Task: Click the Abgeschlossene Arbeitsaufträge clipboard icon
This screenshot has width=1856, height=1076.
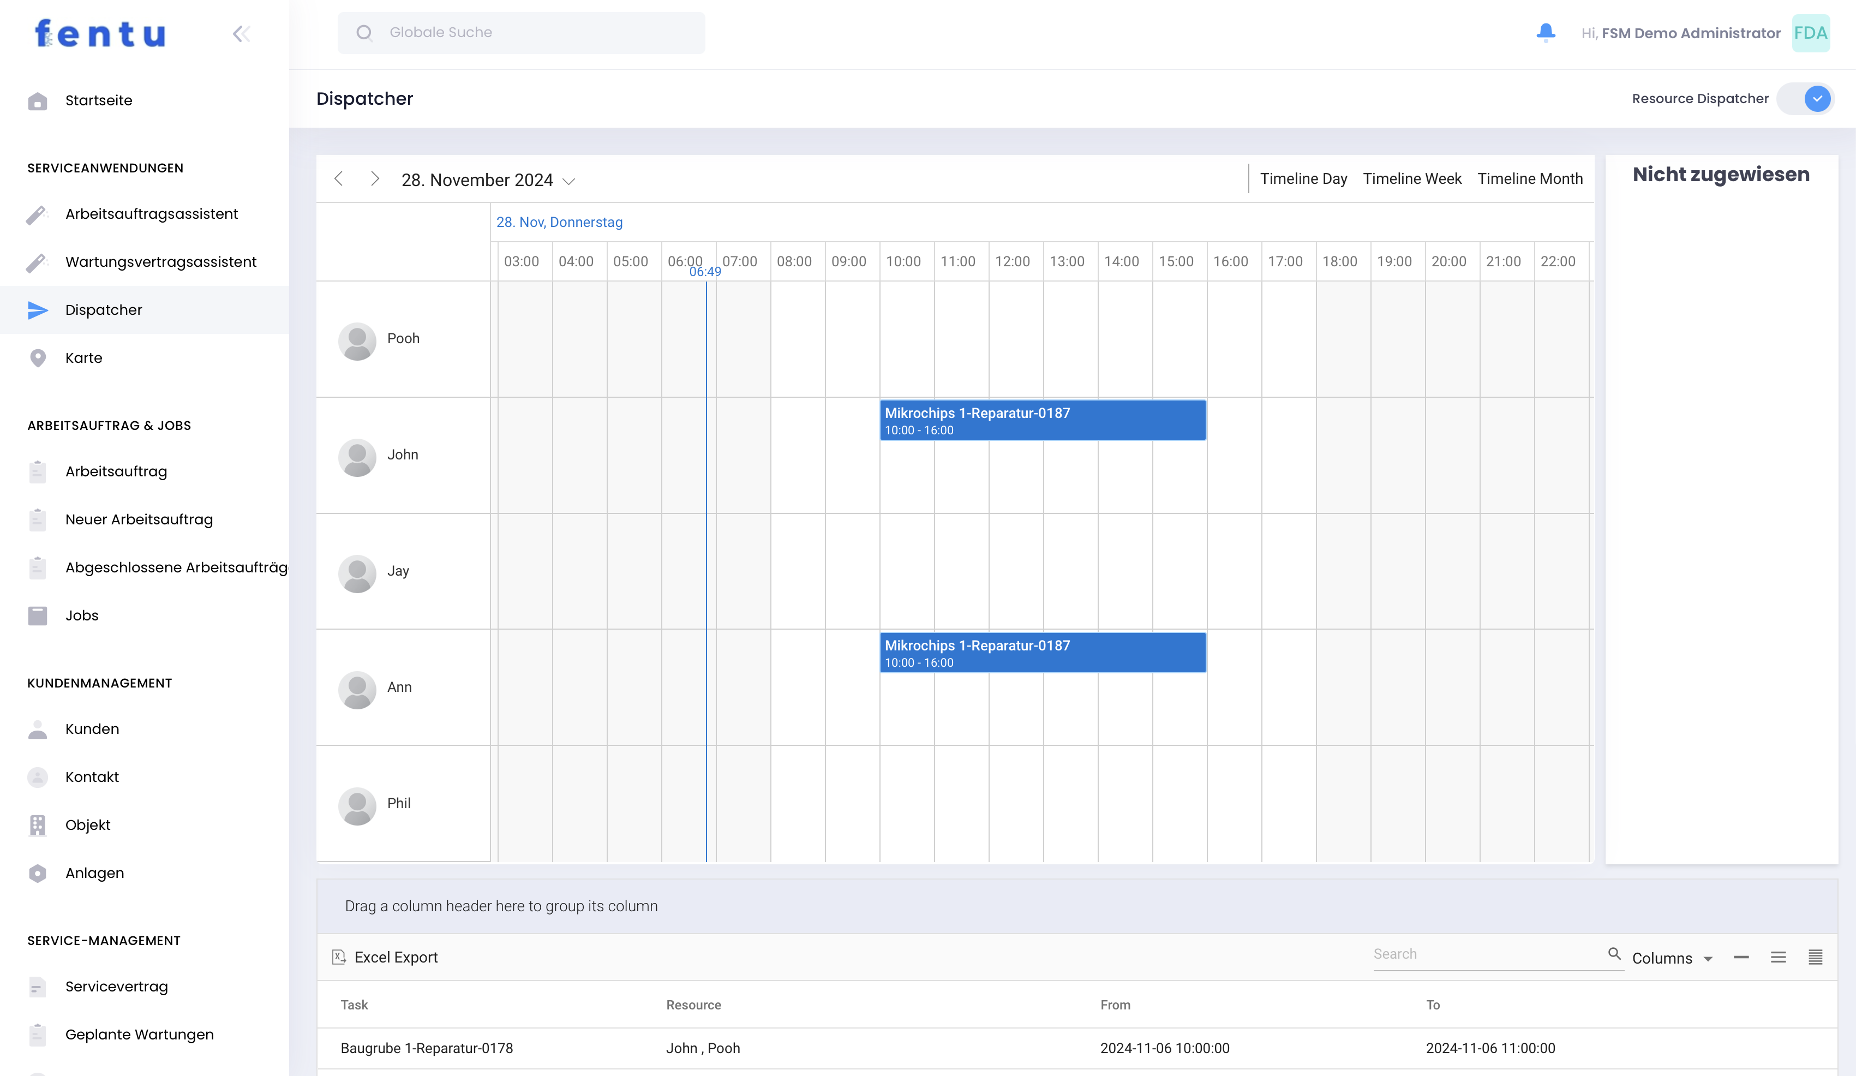Action: pos(38,567)
